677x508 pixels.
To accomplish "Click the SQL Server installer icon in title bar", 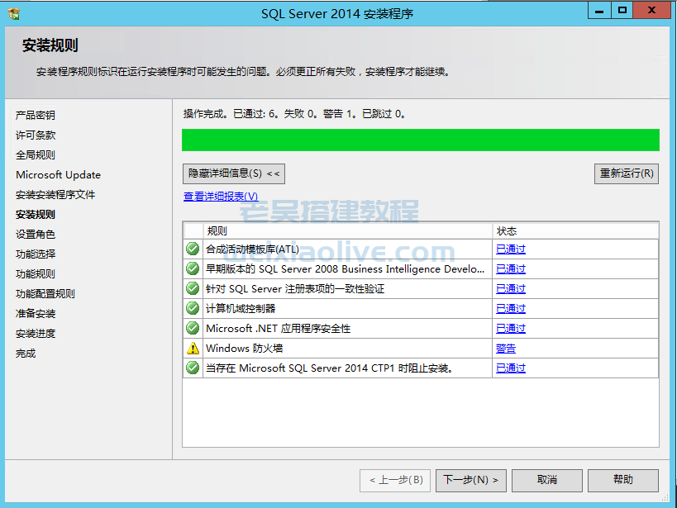I will pyautogui.click(x=13, y=12).
